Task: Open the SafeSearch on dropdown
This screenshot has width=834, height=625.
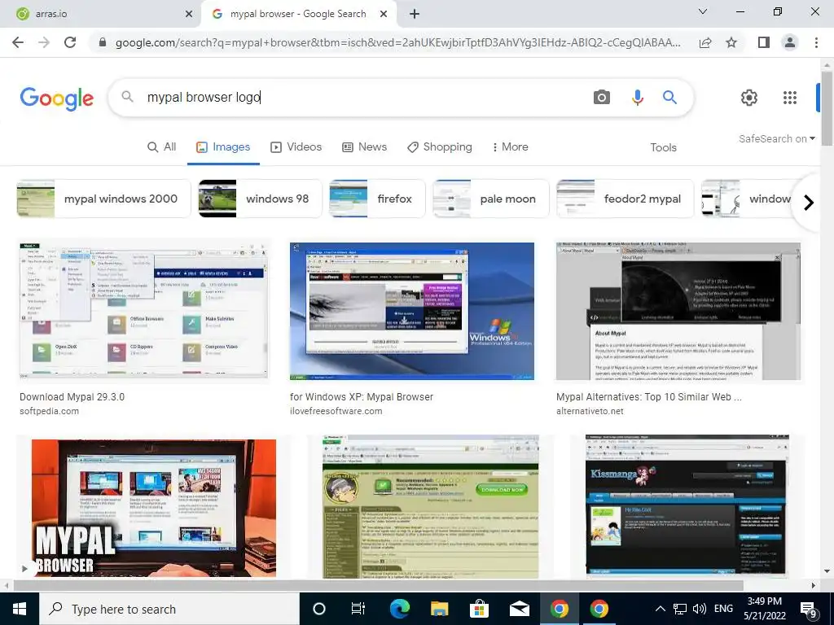Action: (x=776, y=138)
